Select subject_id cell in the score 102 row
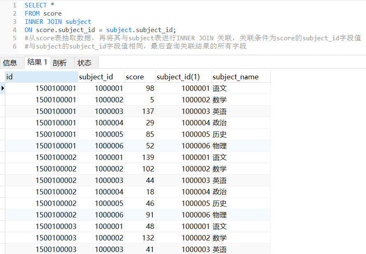 101,169
